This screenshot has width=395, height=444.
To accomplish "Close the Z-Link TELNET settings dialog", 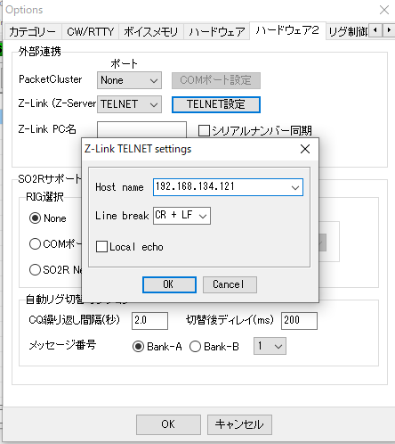I will pos(305,149).
